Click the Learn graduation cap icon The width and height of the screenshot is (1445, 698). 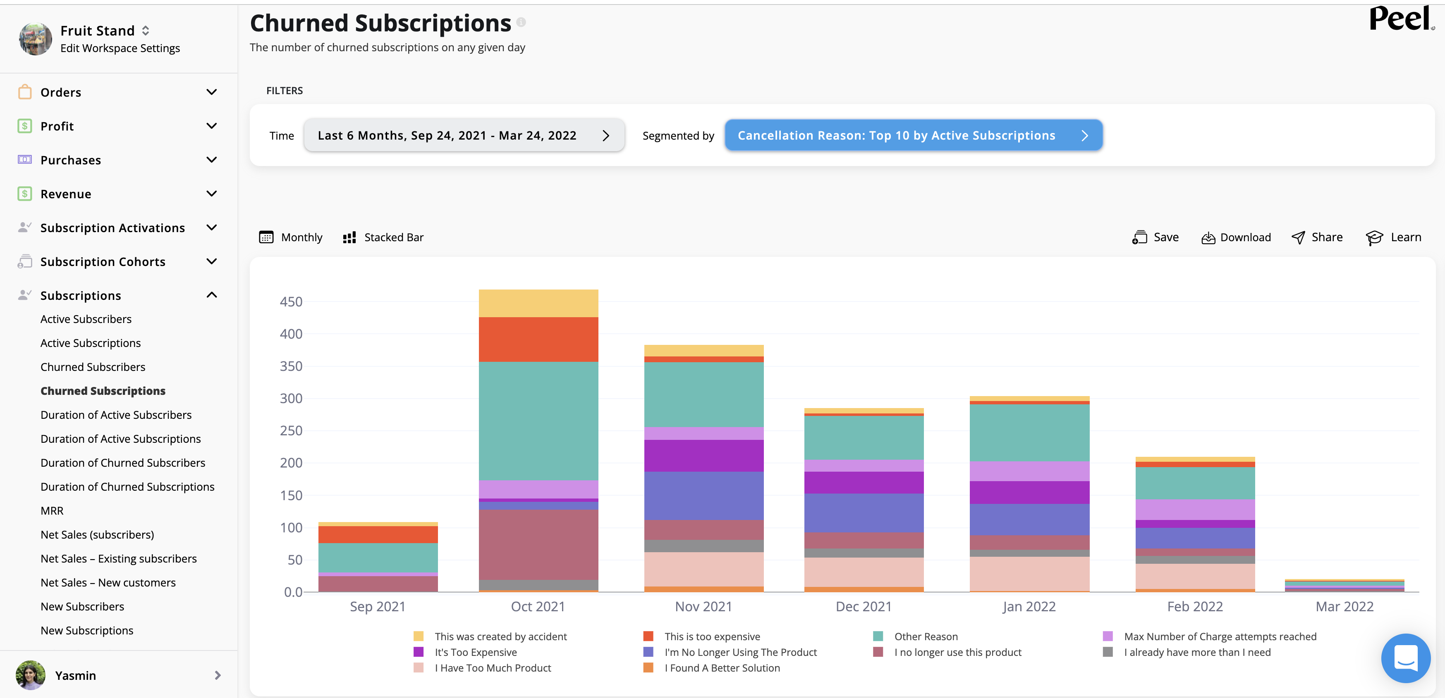pyautogui.click(x=1374, y=237)
